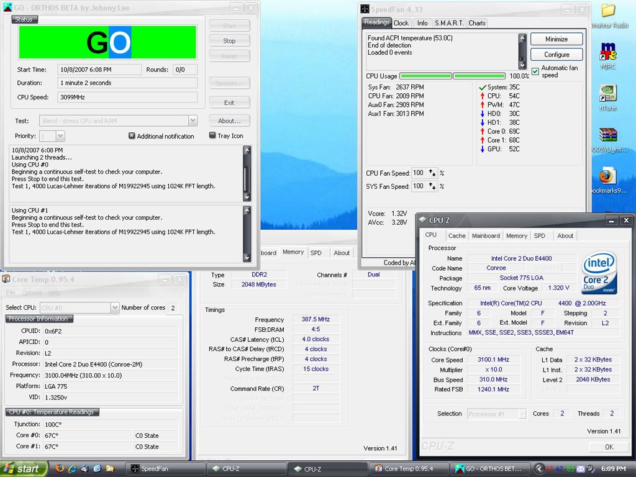Click the Exit button in ORTHOS
This screenshot has width=636, height=477.
[x=229, y=102]
